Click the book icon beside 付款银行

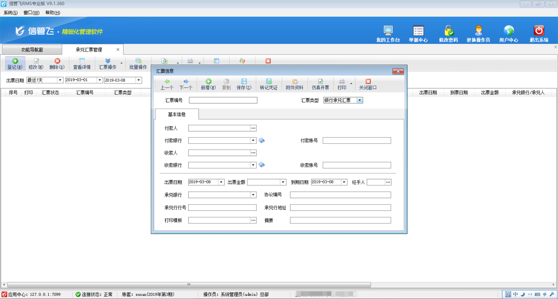(262, 140)
